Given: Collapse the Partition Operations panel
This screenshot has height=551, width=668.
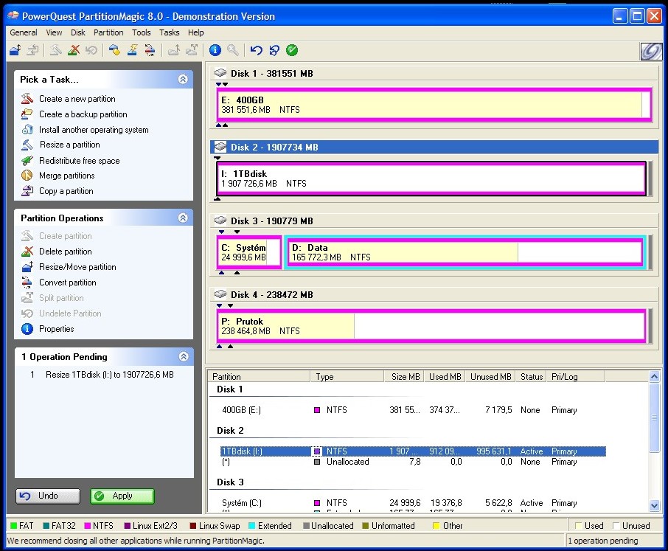Looking at the screenshot, I should (x=183, y=218).
